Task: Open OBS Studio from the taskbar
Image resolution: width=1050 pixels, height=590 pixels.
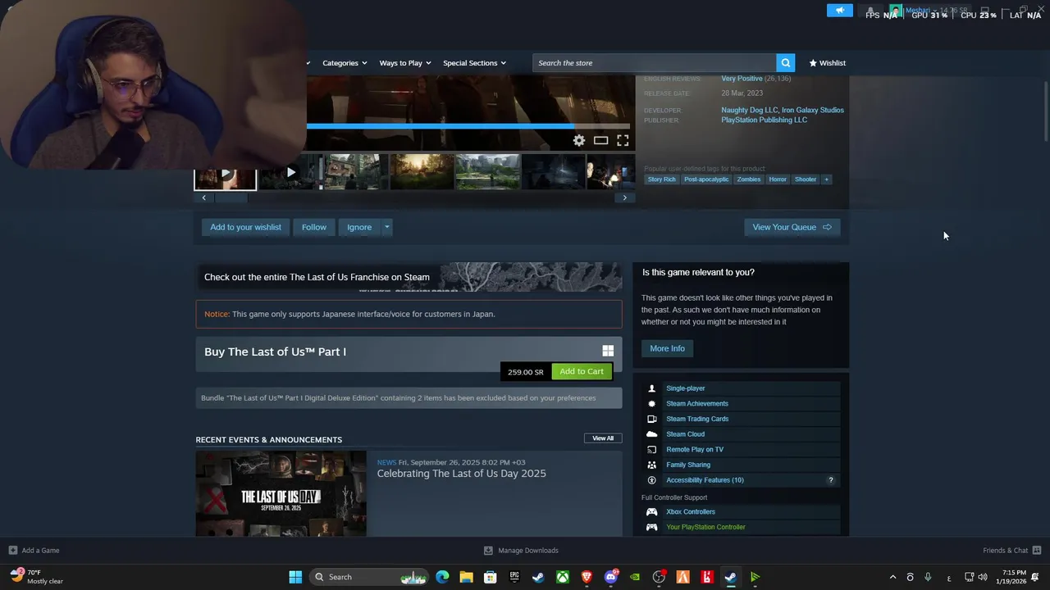Action: 659,577
